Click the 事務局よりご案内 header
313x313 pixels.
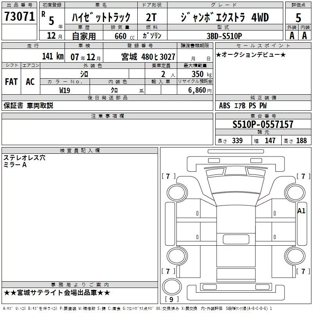tap(80, 285)
